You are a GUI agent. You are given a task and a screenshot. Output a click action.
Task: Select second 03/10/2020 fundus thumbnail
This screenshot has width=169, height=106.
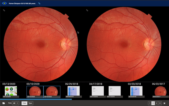(52, 92)
